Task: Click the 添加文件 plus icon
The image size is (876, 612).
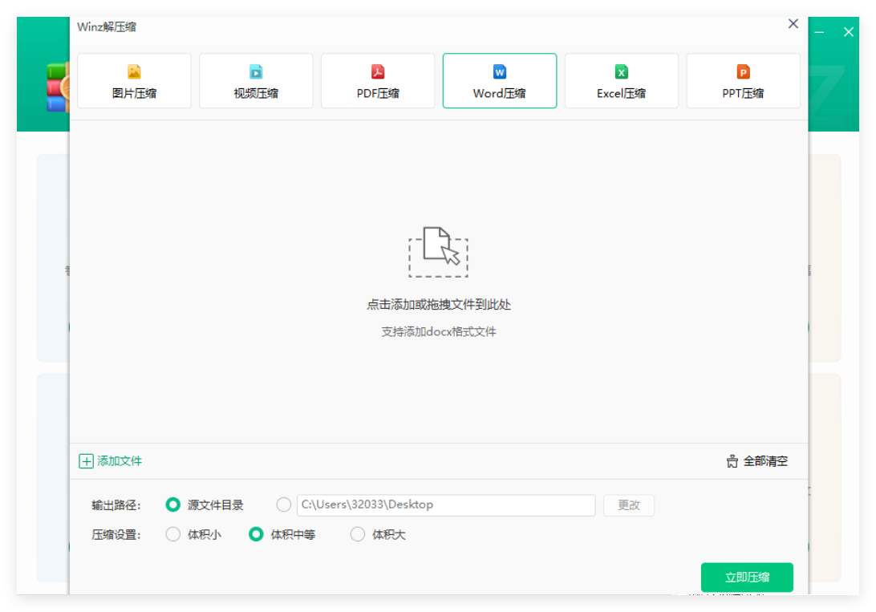Action: [86, 461]
